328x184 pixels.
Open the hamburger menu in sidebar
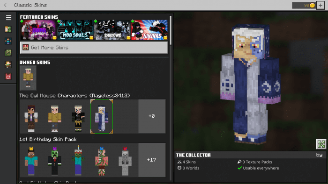8,17
